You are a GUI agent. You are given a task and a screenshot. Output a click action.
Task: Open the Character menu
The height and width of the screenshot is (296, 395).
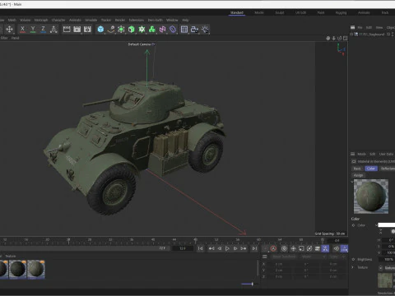[x=58, y=20]
